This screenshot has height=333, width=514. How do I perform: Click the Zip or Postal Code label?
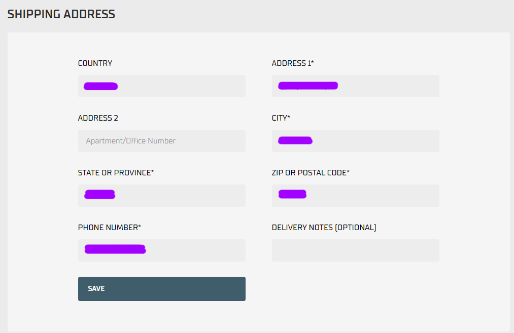(309, 173)
